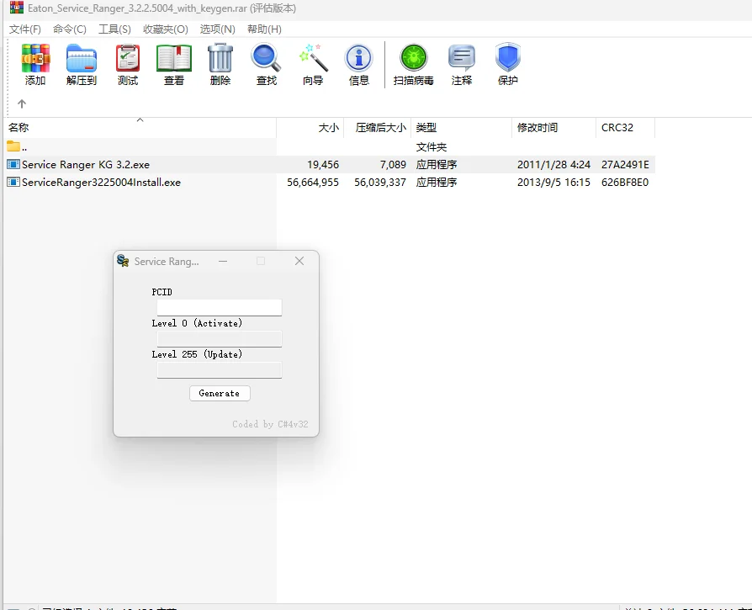Select the parent folder ".." icon

click(x=13, y=146)
